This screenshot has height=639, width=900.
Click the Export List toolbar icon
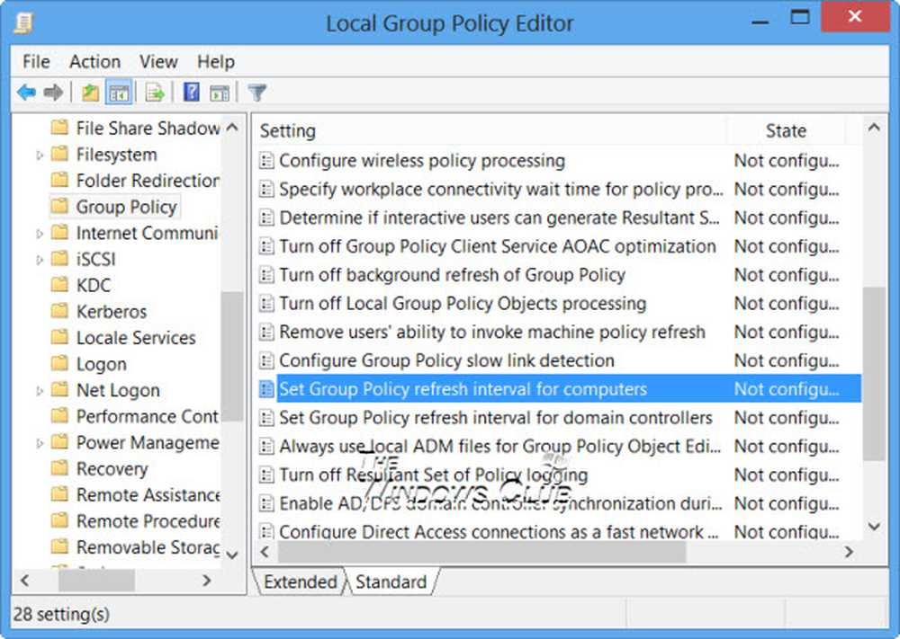click(x=155, y=93)
